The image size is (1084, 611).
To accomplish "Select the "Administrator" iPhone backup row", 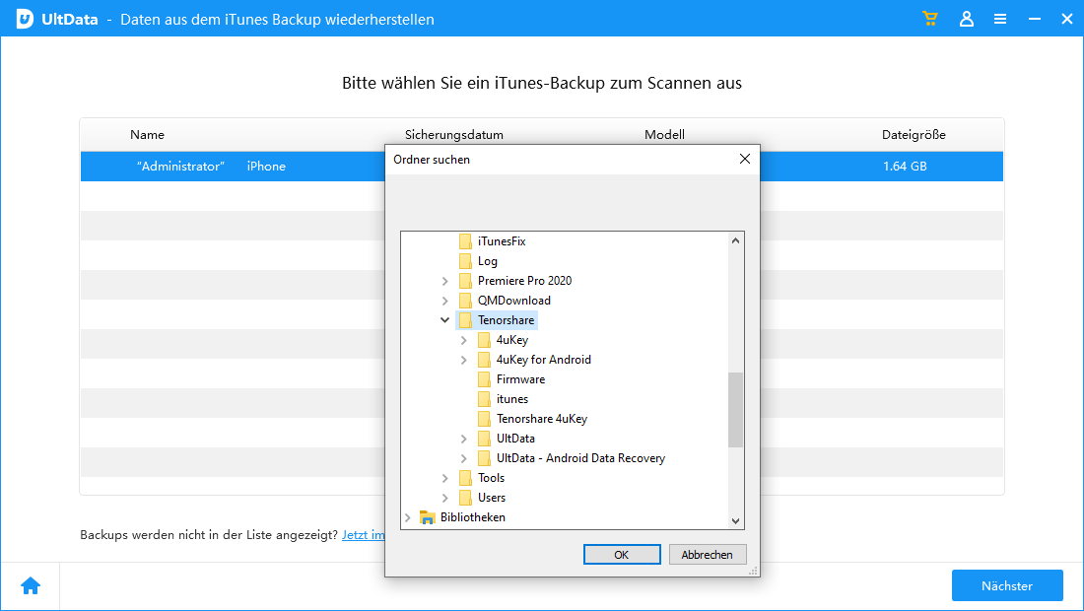I will pyautogui.click(x=542, y=166).
